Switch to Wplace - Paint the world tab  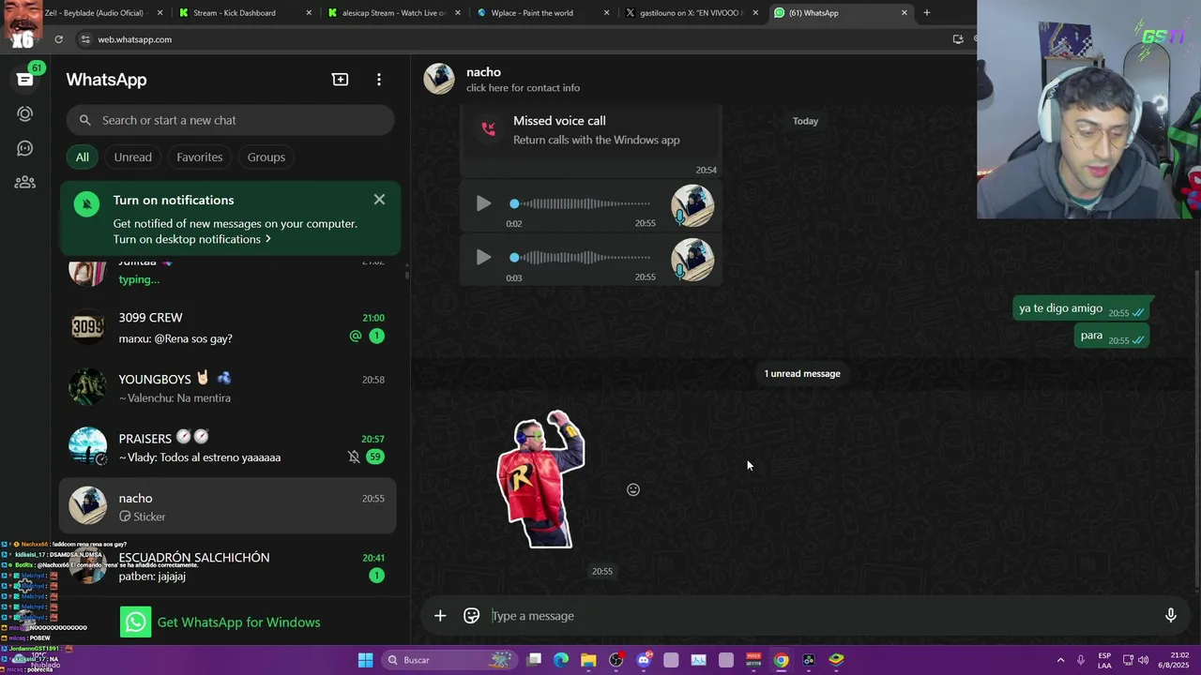point(540,13)
